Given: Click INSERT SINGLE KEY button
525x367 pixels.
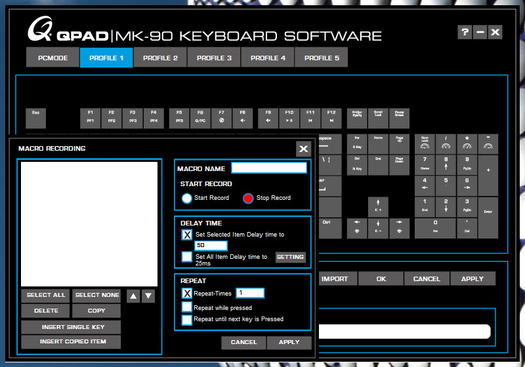Looking at the screenshot, I should pyautogui.click(x=71, y=327).
